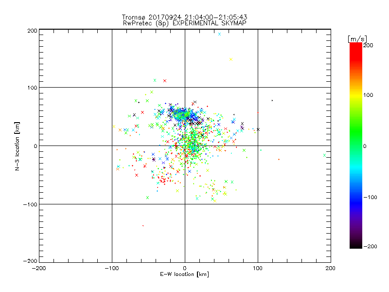Click the Tromsø 20170924 title line
The height and width of the screenshot is (292, 389).
click(185, 17)
